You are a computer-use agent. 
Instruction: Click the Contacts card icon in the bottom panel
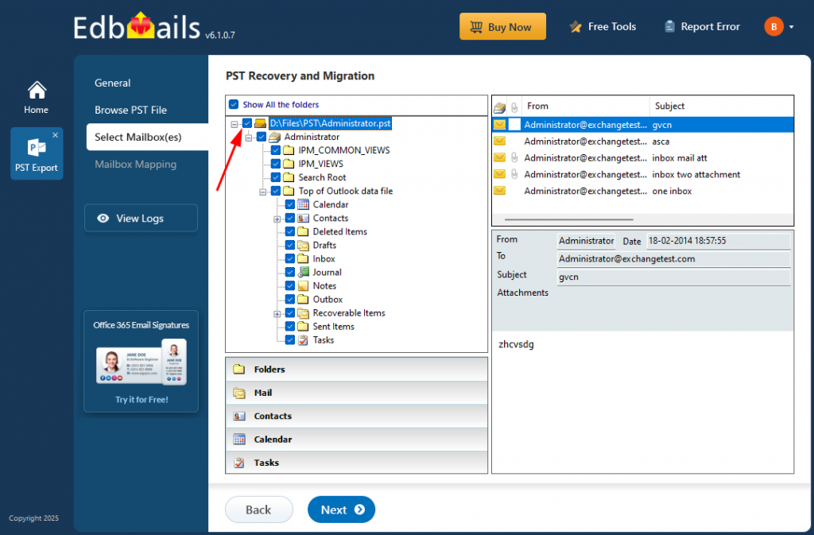(238, 417)
